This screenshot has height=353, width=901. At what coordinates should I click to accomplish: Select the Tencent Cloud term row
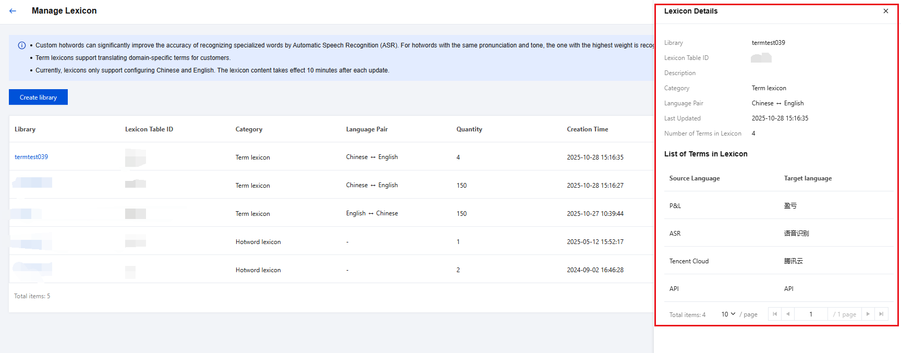click(689, 261)
